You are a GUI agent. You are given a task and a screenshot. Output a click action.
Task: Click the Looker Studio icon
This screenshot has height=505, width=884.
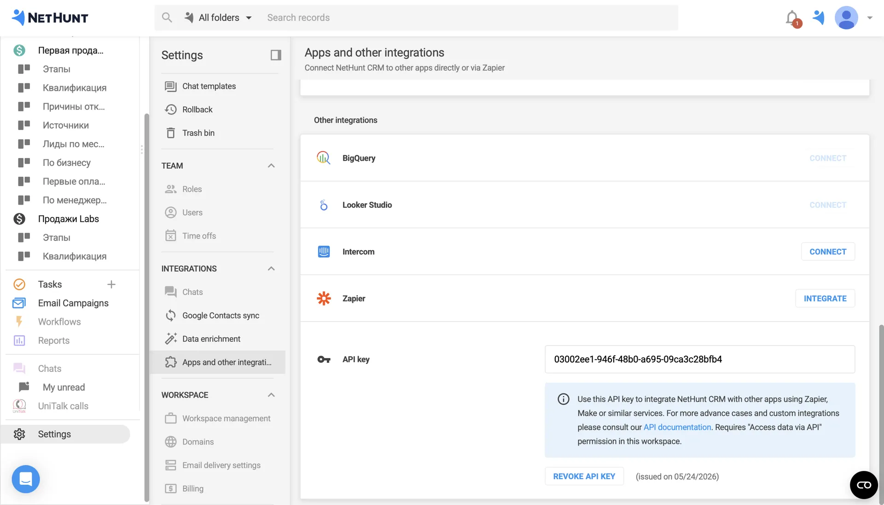point(324,205)
